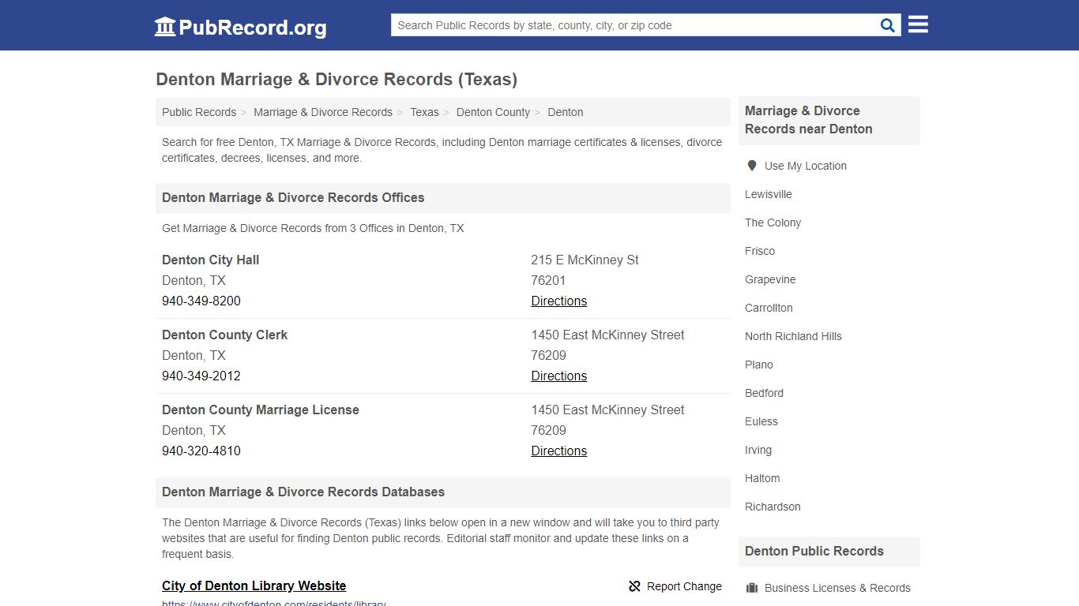The image size is (1079, 606).
Task: Click the Denton County Marriage License name
Action: 261,410
